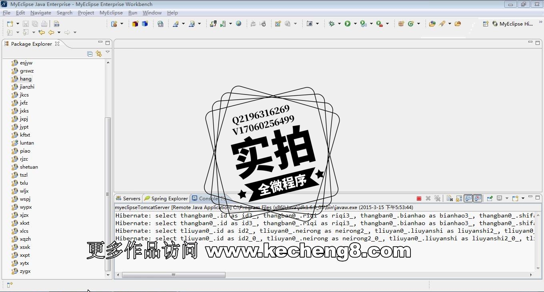
Task: Select the MyEclipse Hi... perspective button
Action: click(512, 24)
